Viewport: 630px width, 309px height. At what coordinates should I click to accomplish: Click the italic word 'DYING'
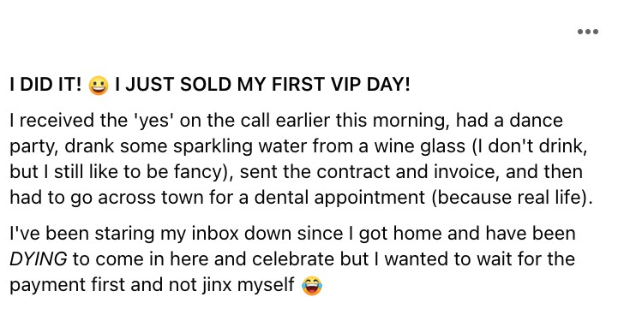[39, 260]
